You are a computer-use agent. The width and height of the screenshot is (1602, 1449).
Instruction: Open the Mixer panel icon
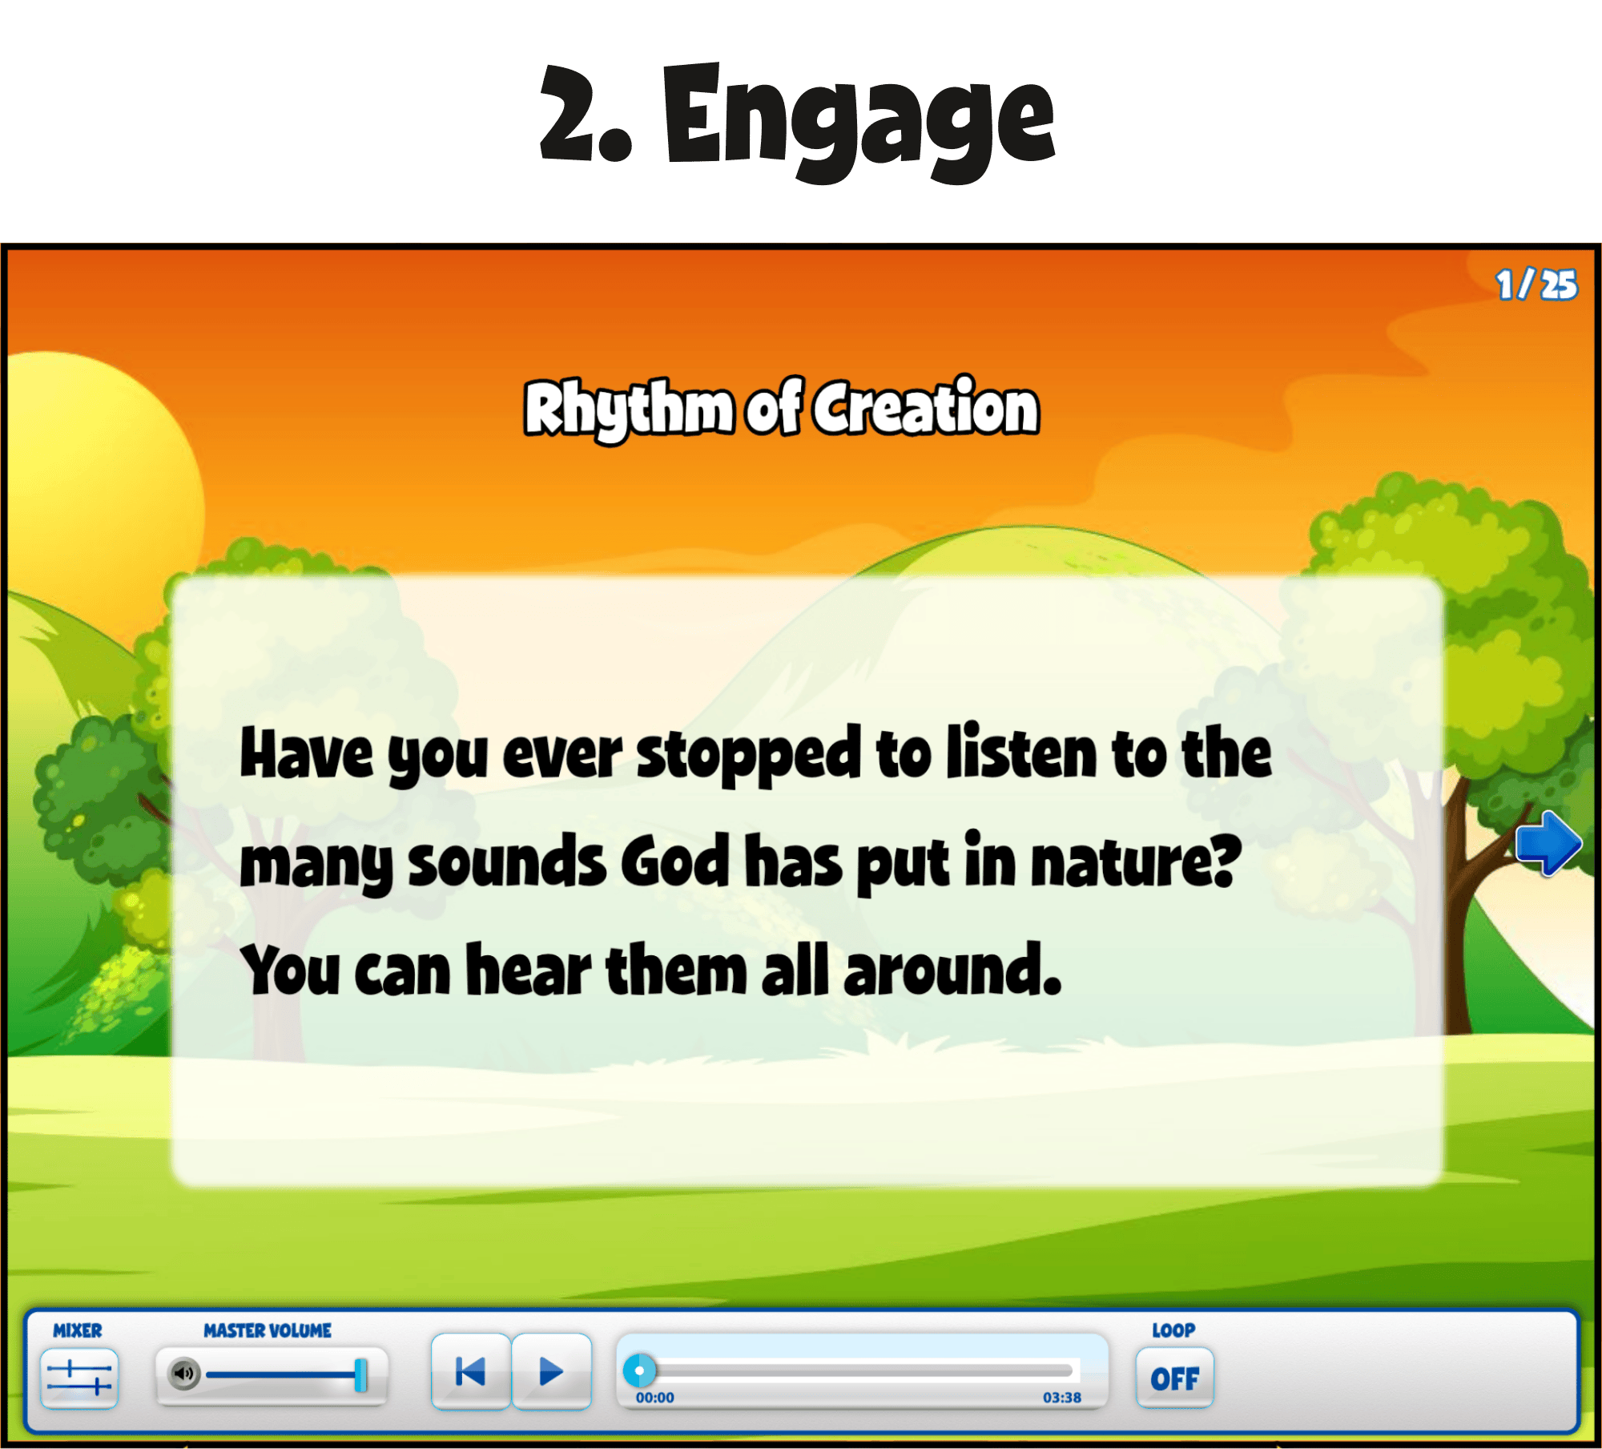coord(79,1377)
